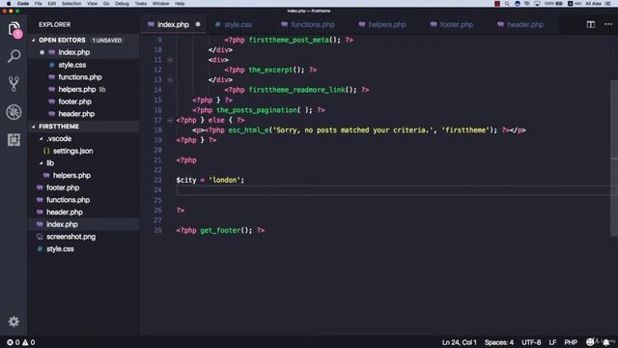The image size is (618, 348).
Task: Open screenshot.png in file tree
Action: pyautogui.click(x=84, y=236)
